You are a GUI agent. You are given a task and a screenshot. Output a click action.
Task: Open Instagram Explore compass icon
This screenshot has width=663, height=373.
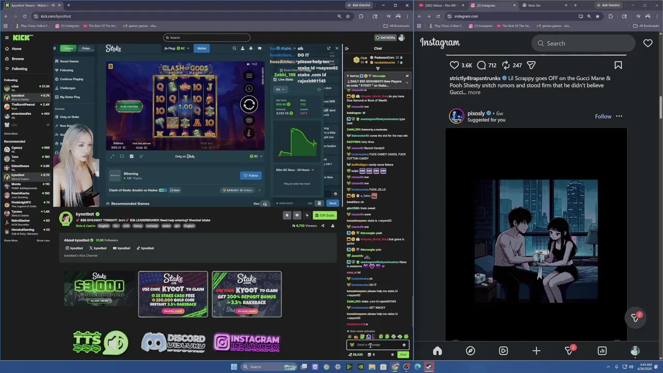(470, 351)
